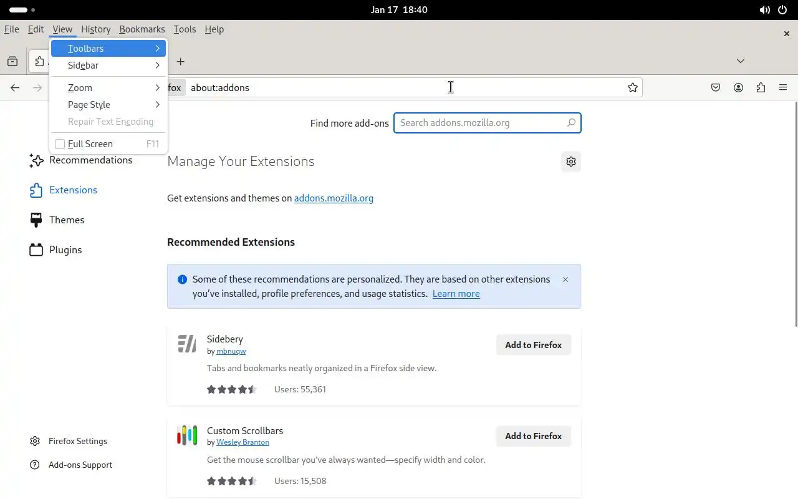Add Custom Scrollbars to Firefox
Screen dimensions: 798x499
point(534,436)
